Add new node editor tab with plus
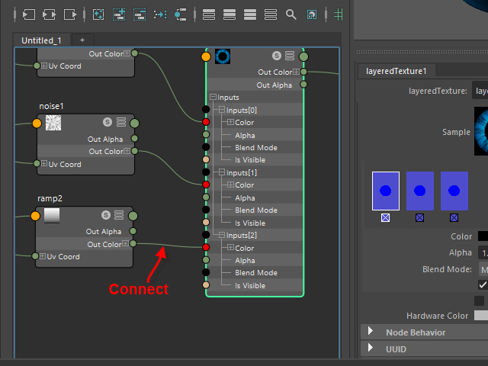Viewport: 488px width, 366px height. [x=82, y=40]
